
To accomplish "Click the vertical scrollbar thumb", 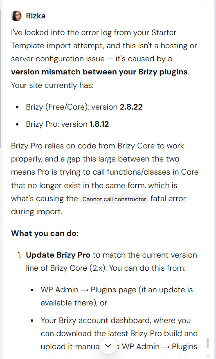I will coord(207,343).
